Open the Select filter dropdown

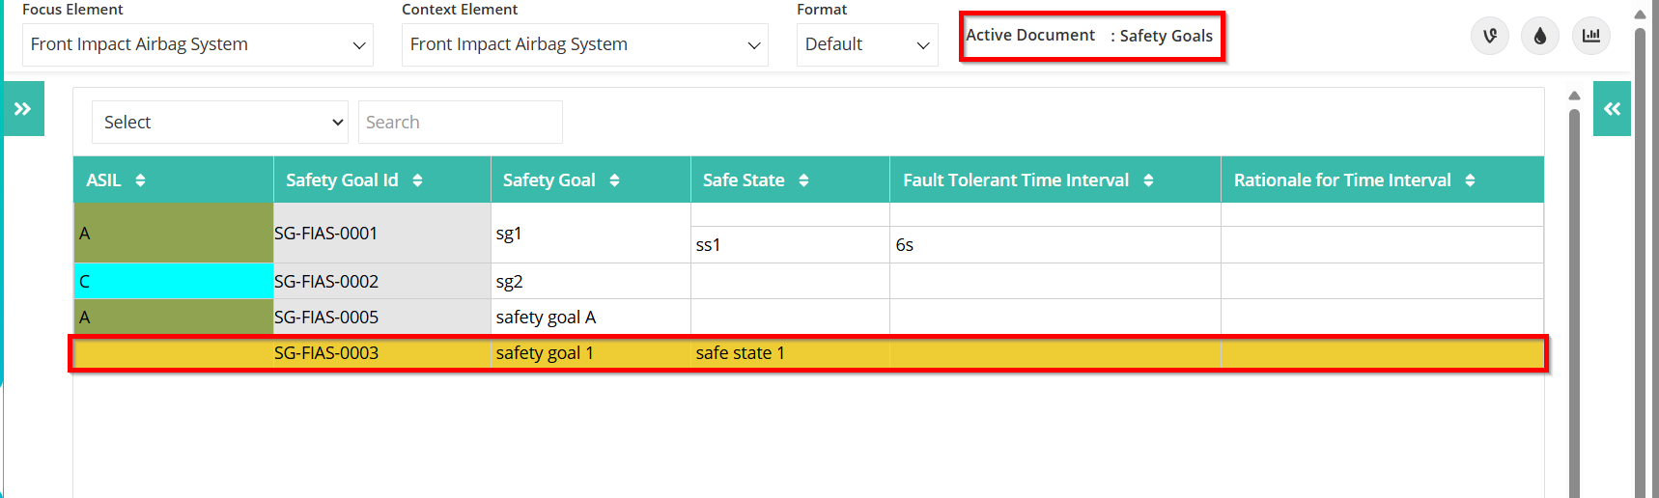(220, 123)
